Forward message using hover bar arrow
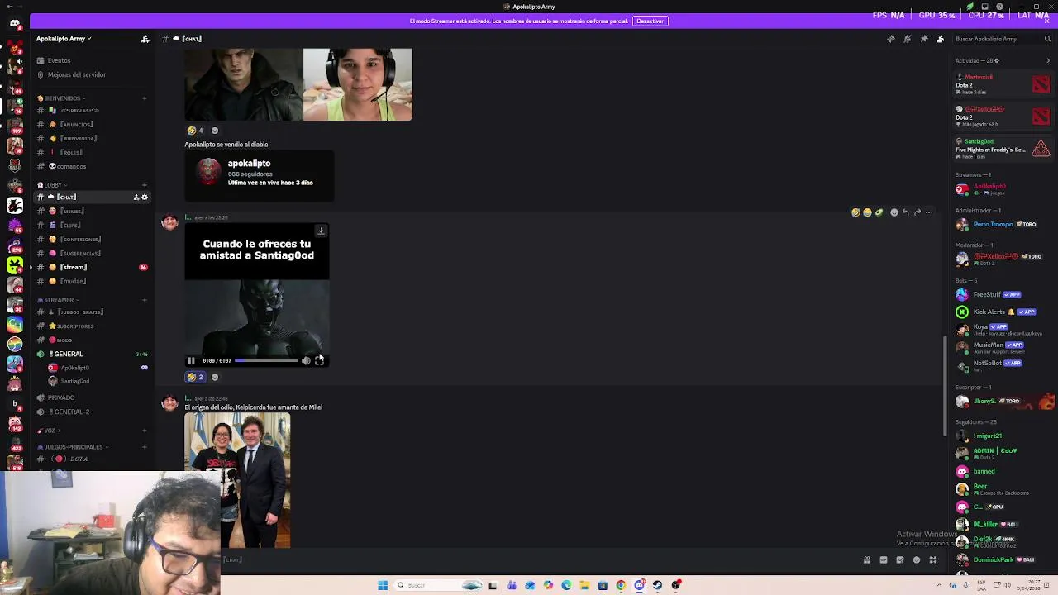The image size is (1058, 595). [x=917, y=212]
